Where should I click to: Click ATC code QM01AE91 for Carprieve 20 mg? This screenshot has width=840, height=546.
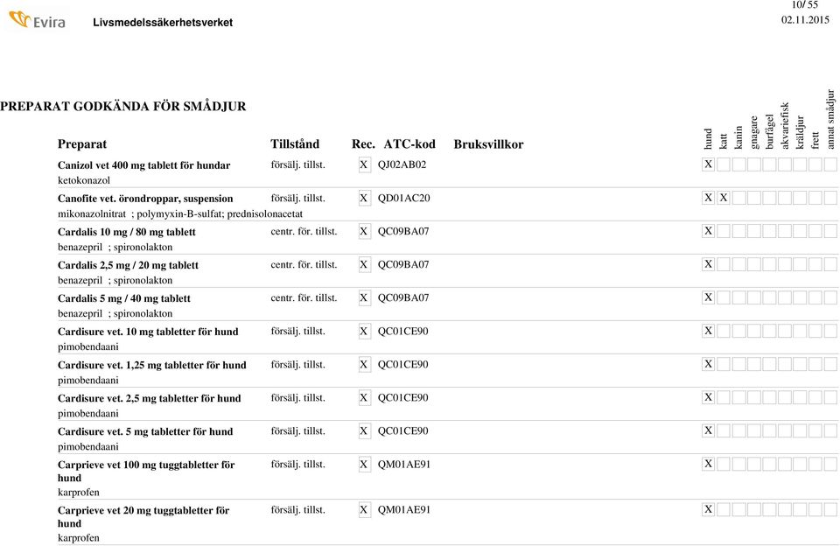(x=404, y=509)
